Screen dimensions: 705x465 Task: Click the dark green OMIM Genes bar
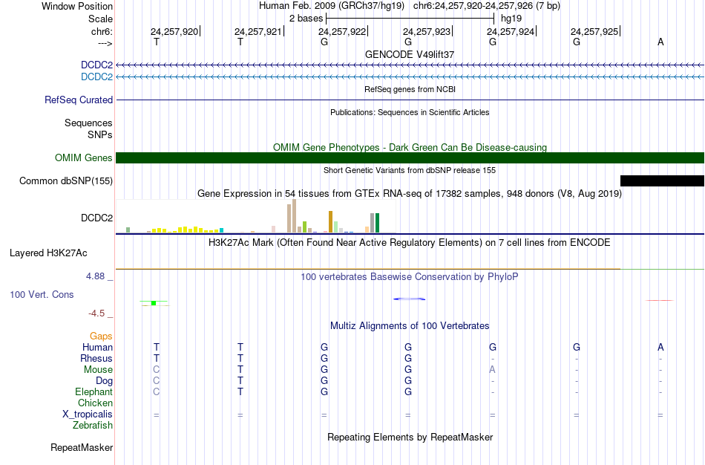[x=410, y=158]
